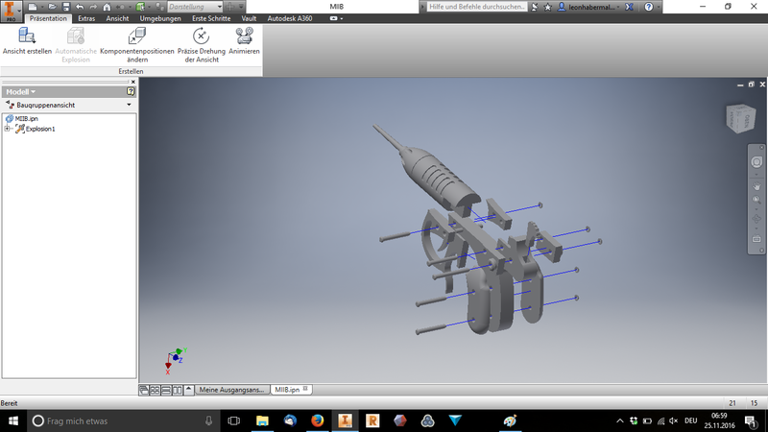The width and height of the screenshot is (768, 432).
Task: Switch to Meine Ausgangsansicht document tab
Action: point(233,390)
